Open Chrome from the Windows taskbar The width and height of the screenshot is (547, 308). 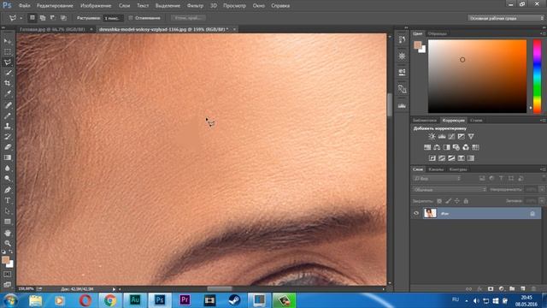109,300
